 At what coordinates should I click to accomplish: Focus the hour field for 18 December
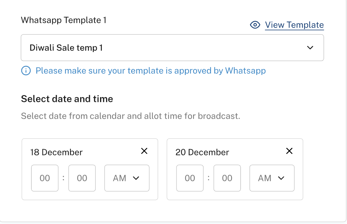[x=45, y=178]
